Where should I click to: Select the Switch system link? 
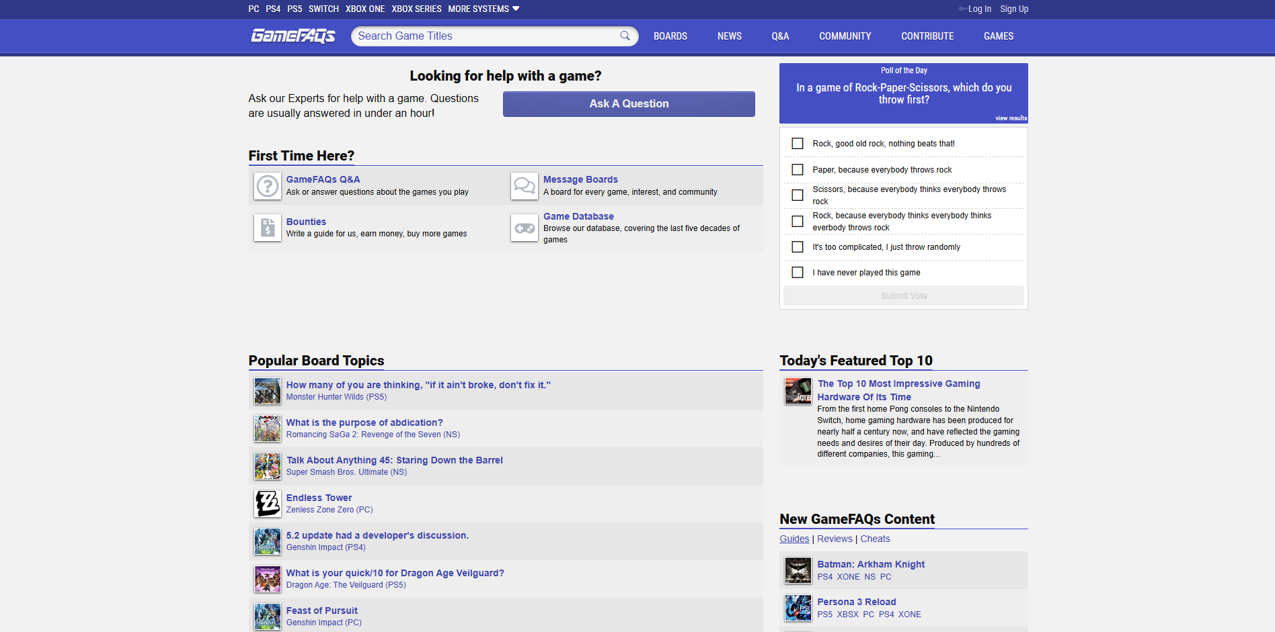pyautogui.click(x=323, y=9)
